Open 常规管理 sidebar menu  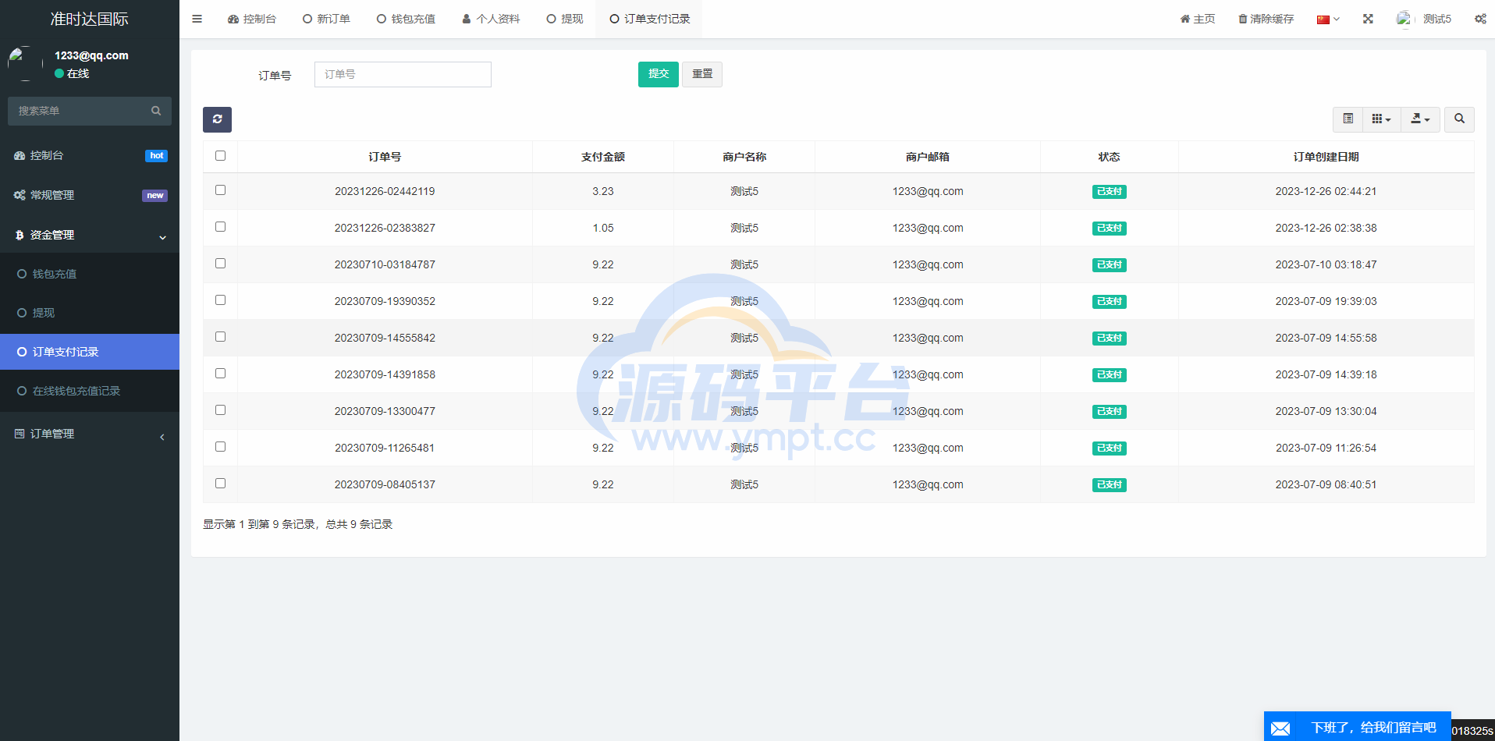[x=90, y=195]
